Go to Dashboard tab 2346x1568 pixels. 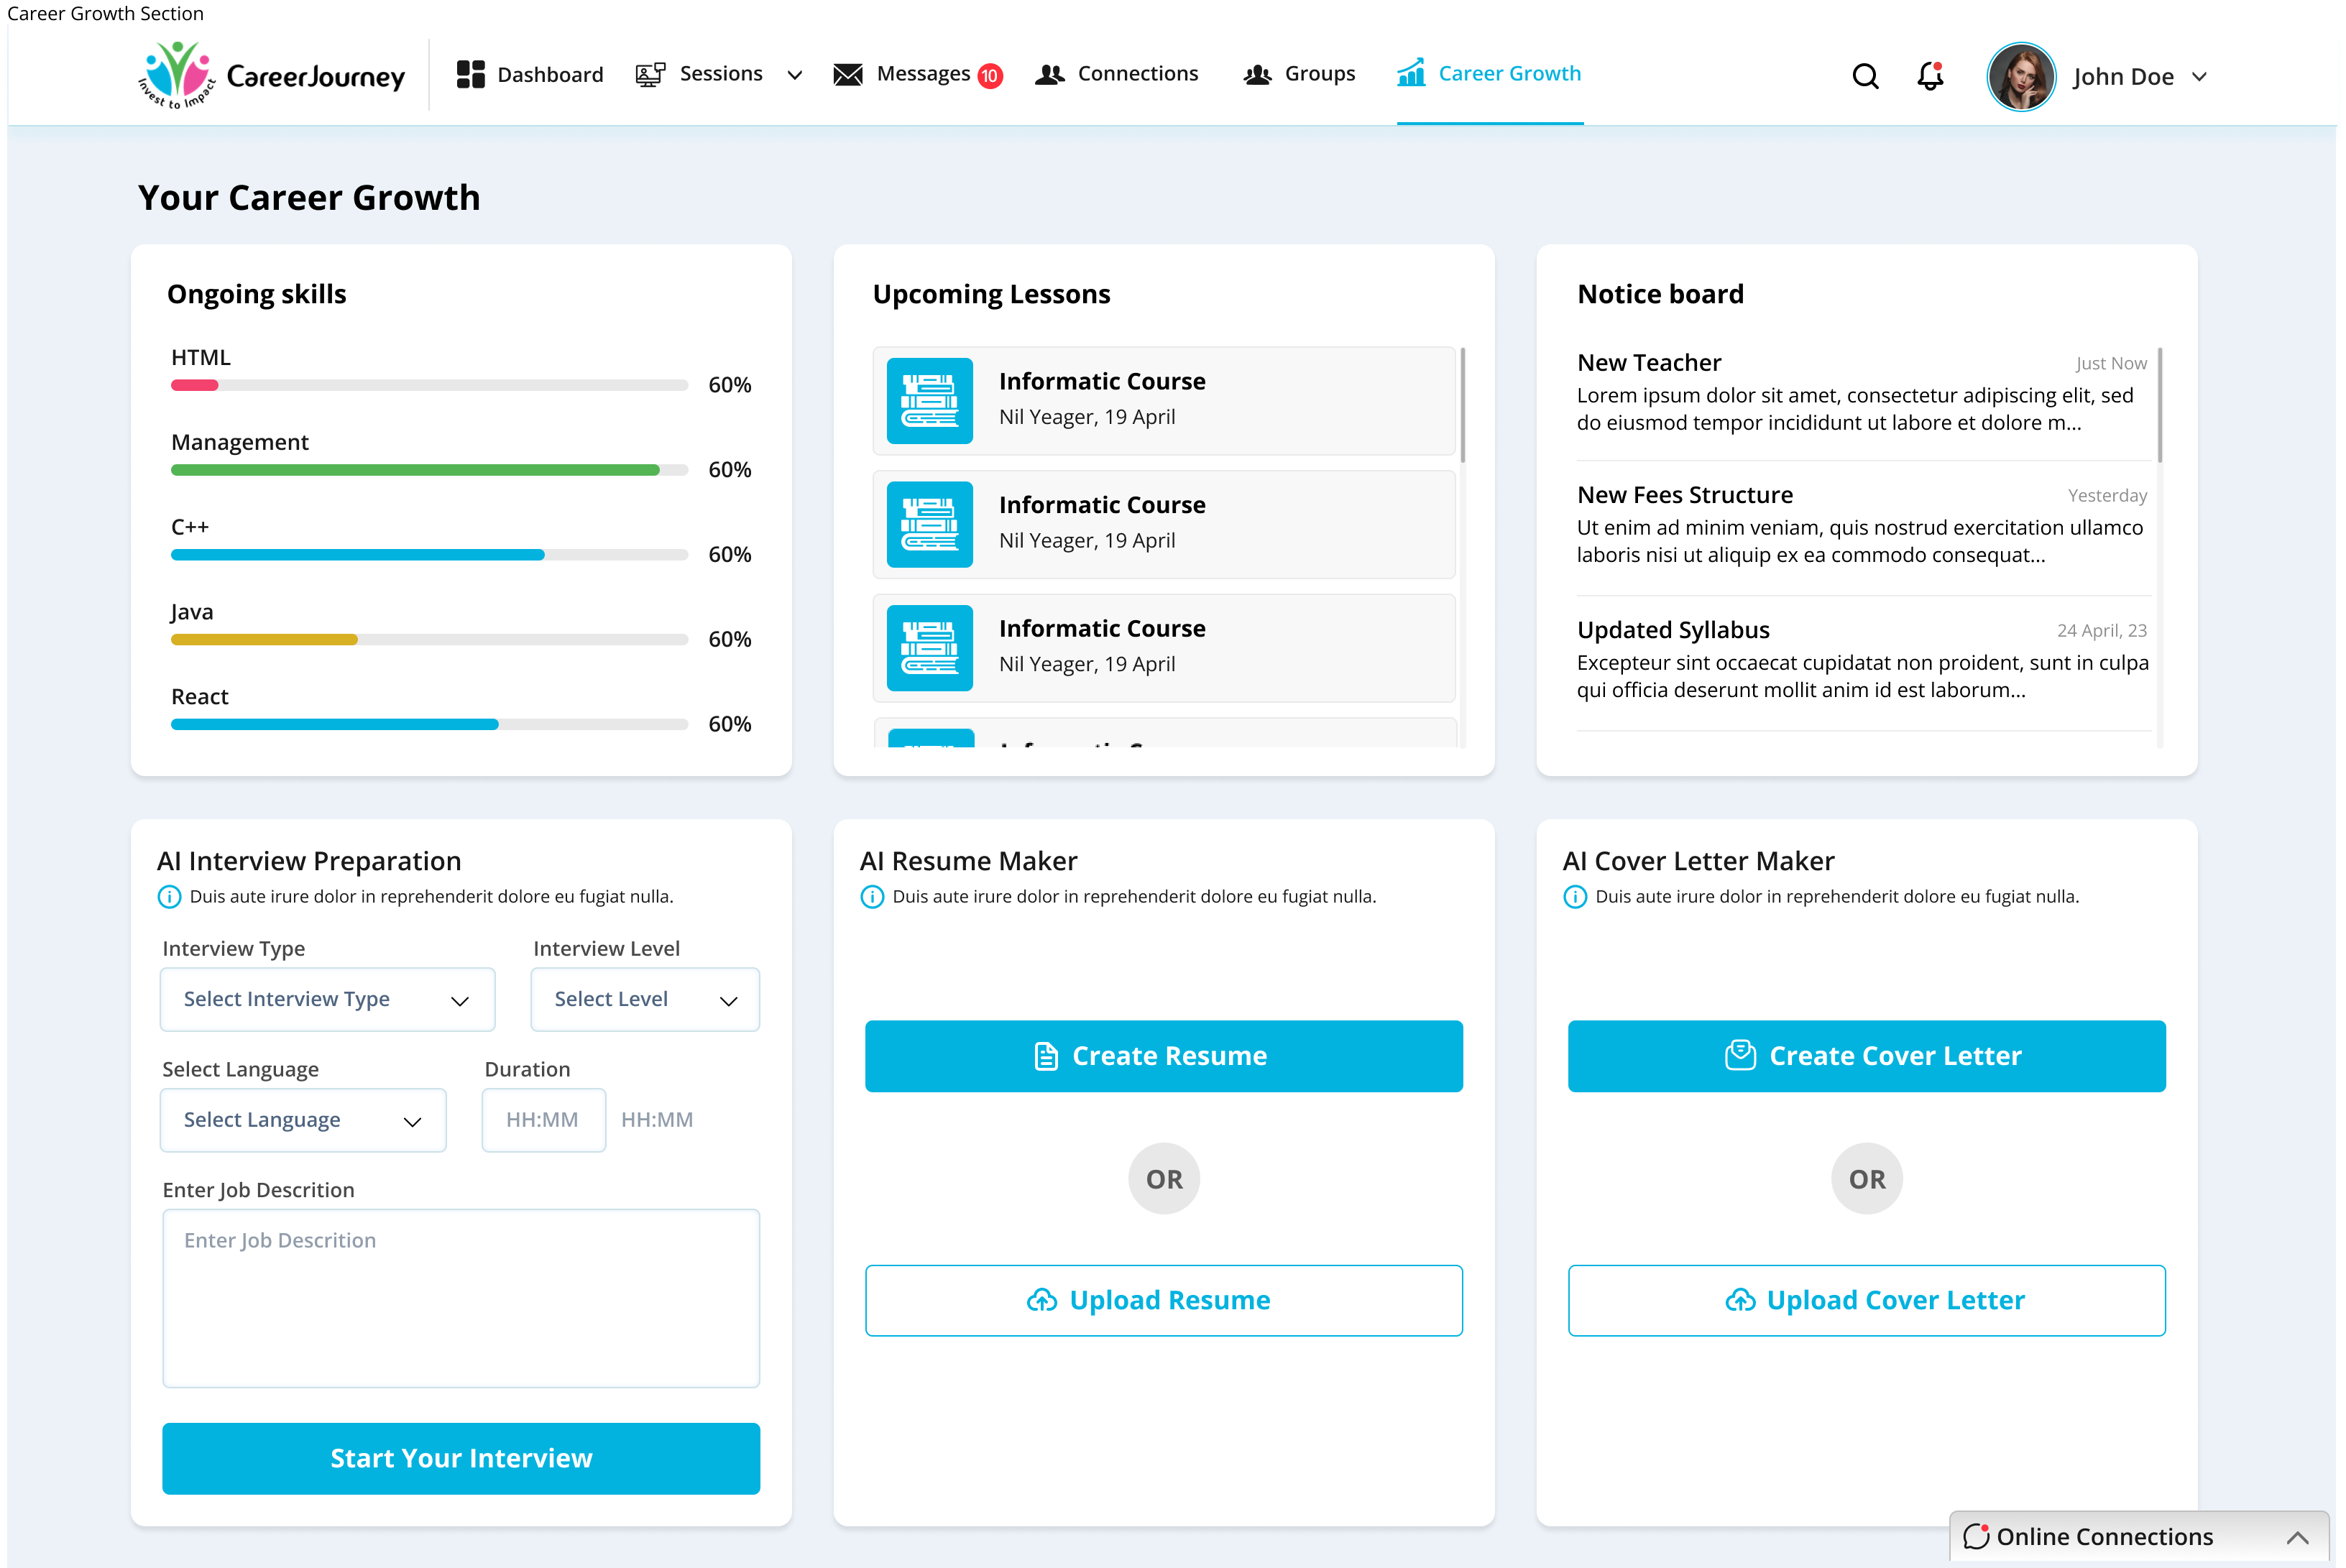(x=530, y=74)
